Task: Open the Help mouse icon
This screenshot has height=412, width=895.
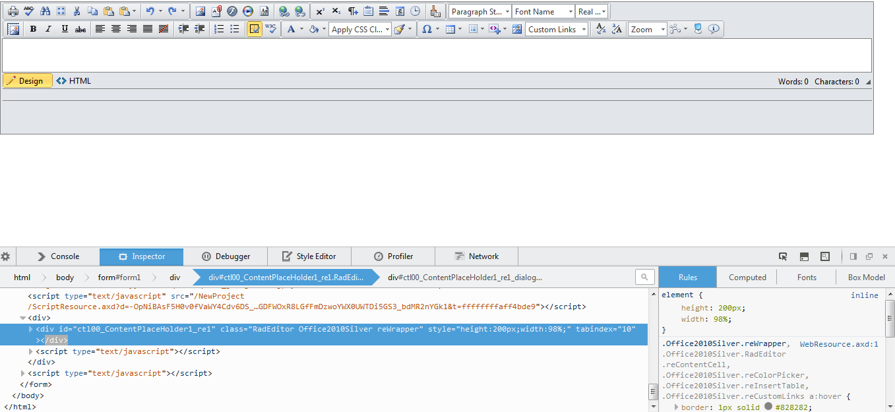Action: pos(698,29)
